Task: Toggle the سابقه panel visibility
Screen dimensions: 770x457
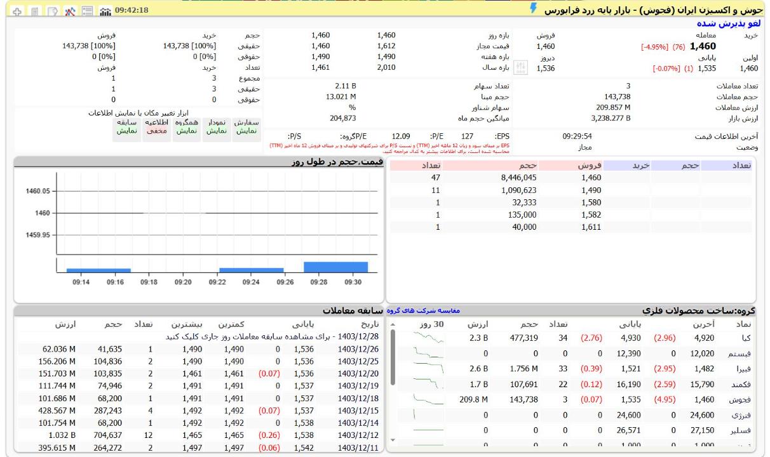Action: click(126, 126)
